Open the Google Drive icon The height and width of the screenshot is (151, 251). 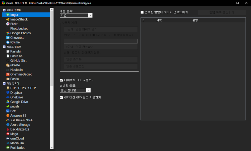8,102
